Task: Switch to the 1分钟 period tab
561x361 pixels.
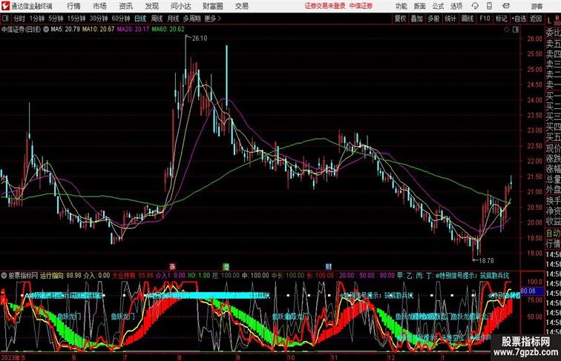Action: click(x=37, y=19)
